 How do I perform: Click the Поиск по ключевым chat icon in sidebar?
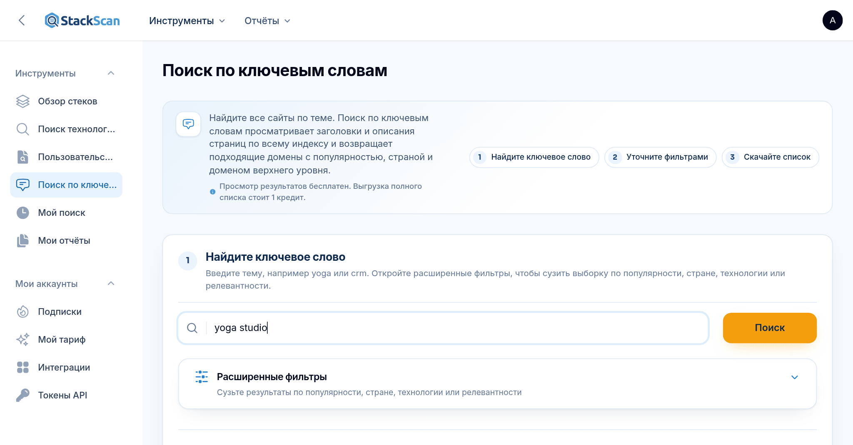[23, 185]
